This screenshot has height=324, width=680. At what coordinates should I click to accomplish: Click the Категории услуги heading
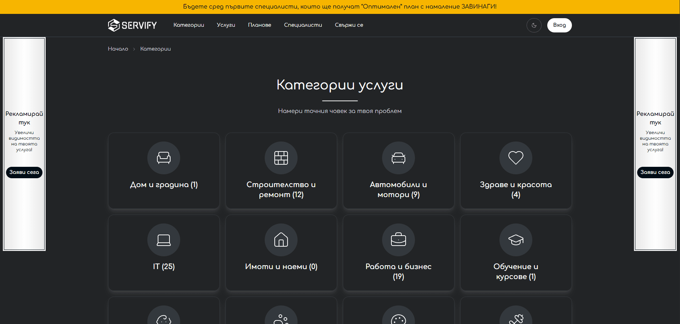[340, 85]
